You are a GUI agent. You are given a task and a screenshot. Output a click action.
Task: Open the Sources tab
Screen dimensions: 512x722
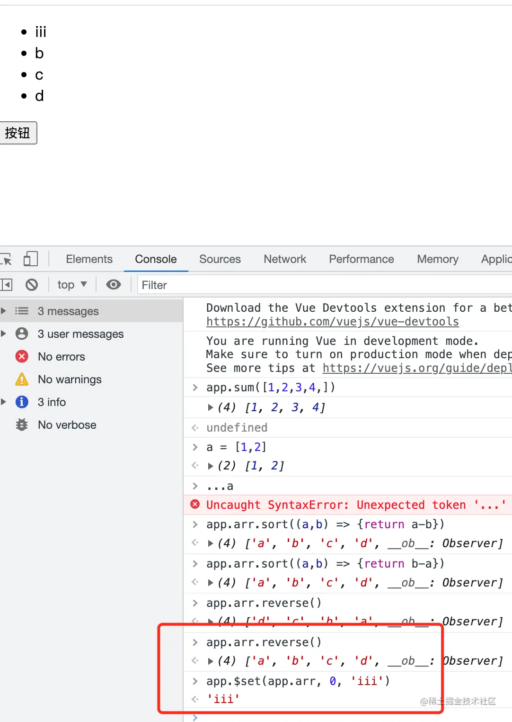coord(220,259)
